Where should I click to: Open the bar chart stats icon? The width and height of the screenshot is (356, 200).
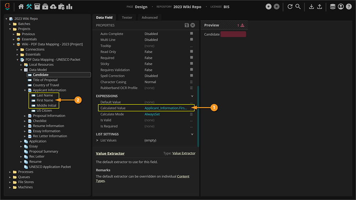69,7
